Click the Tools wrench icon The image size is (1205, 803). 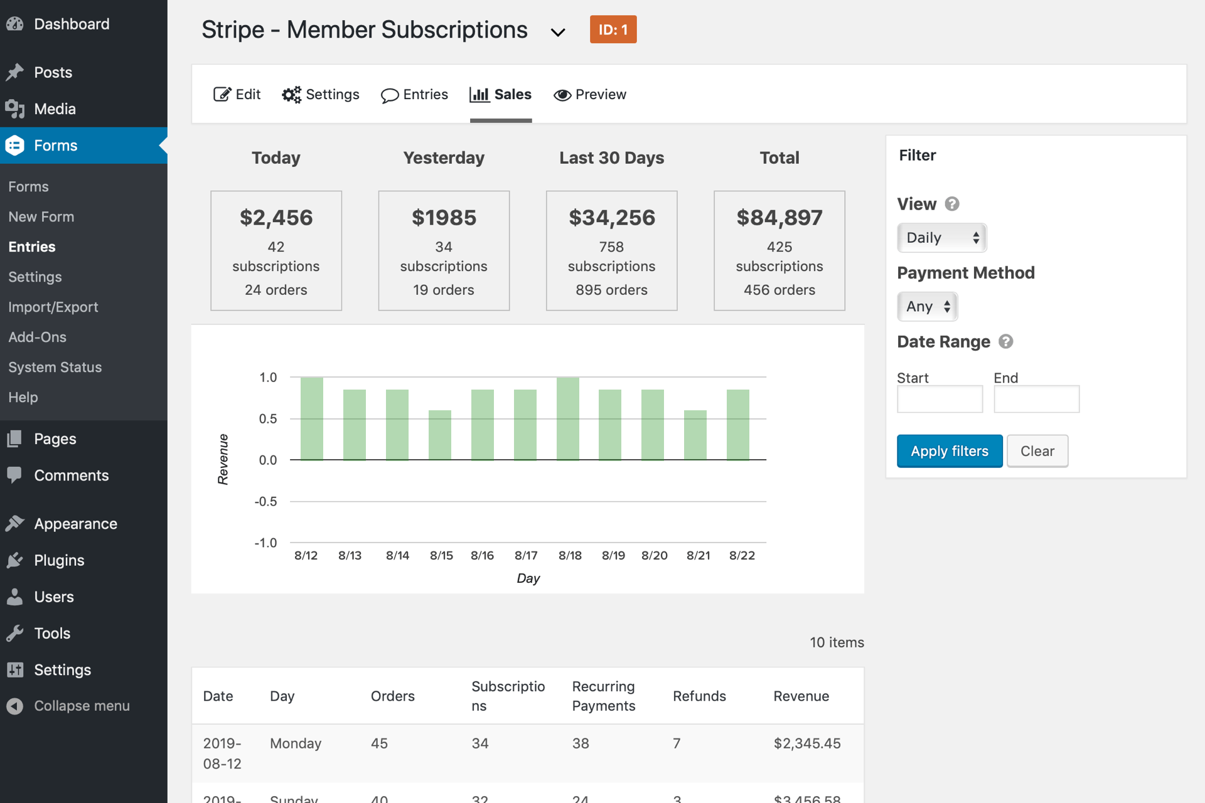pos(15,633)
